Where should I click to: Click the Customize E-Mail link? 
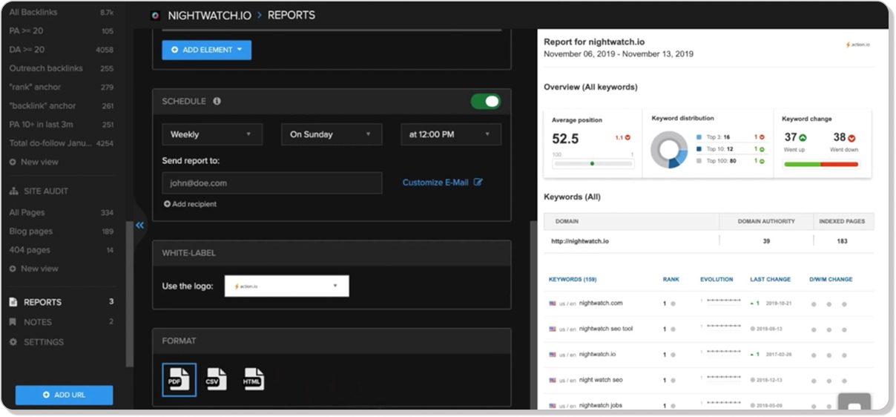pos(435,182)
